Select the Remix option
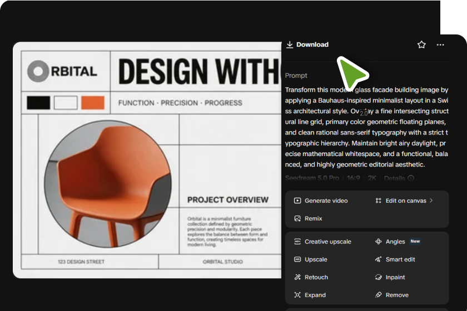The width and height of the screenshot is (467, 311). tap(314, 218)
